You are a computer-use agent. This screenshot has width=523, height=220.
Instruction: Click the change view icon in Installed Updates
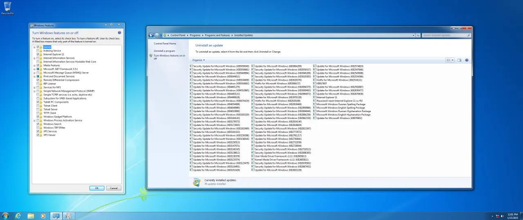(x=448, y=60)
